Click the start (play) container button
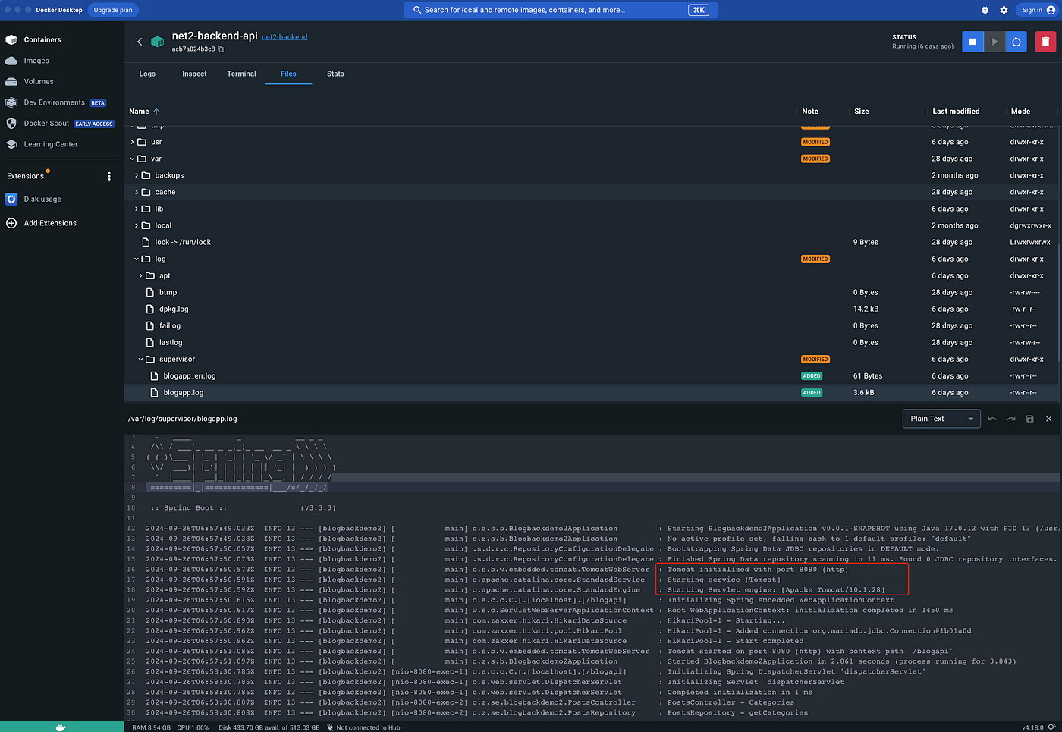This screenshot has width=1062, height=732. 994,42
